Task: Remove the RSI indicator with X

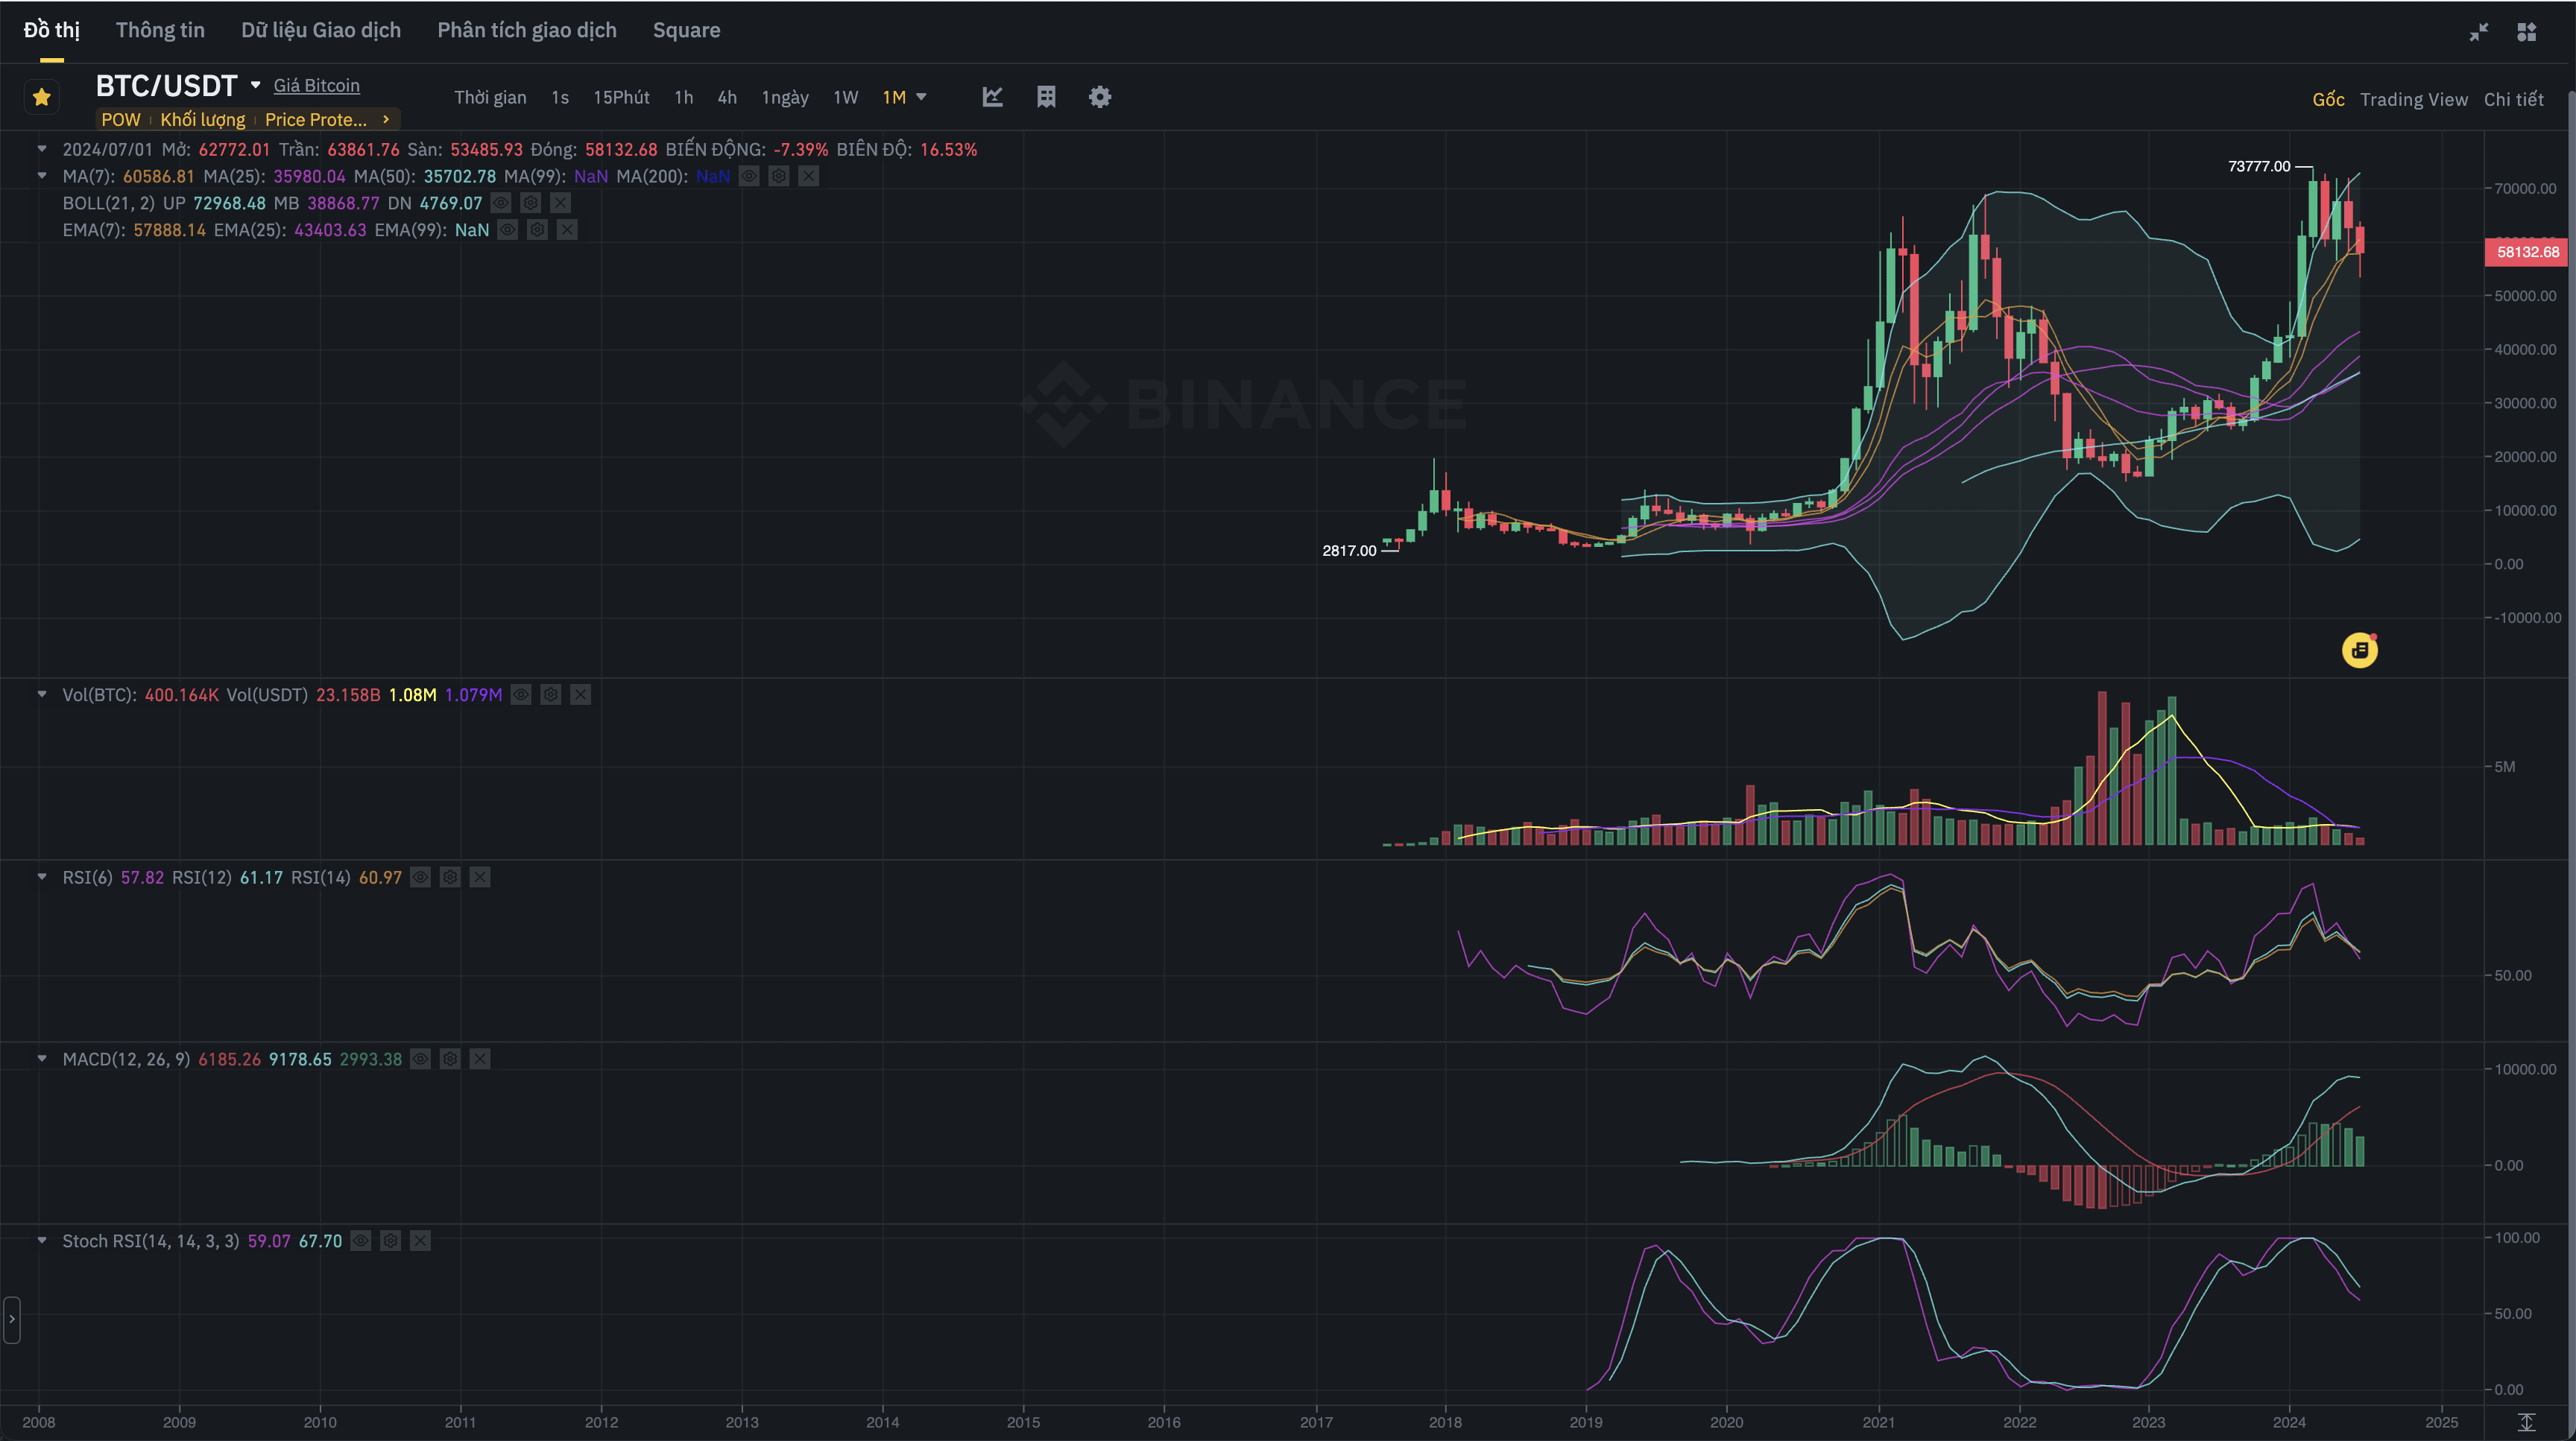Action: [x=480, y=878]
